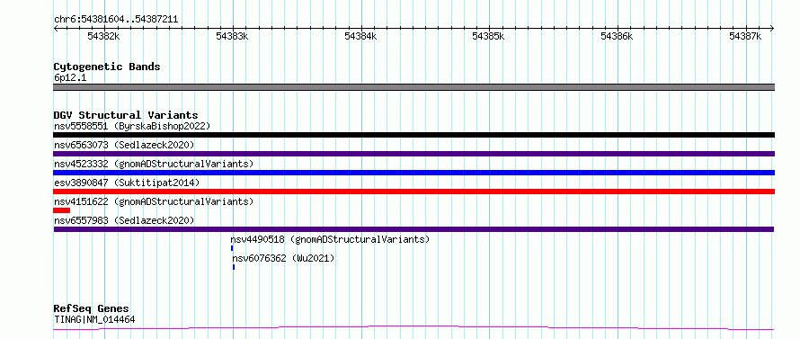Click the 54386k ruler tick label
The width and height of the screenshot is (800, 339).
[618, 36]
